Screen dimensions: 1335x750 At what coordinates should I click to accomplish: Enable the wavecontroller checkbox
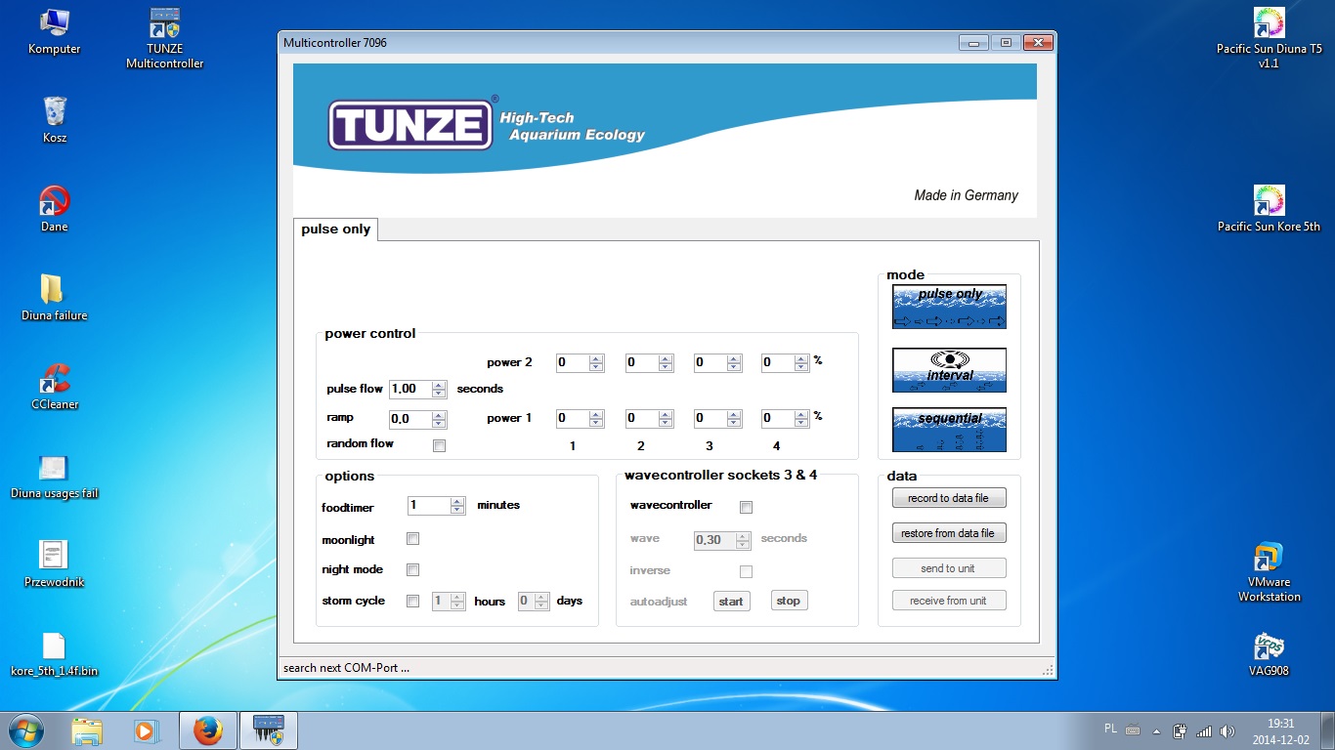(746, 507)
